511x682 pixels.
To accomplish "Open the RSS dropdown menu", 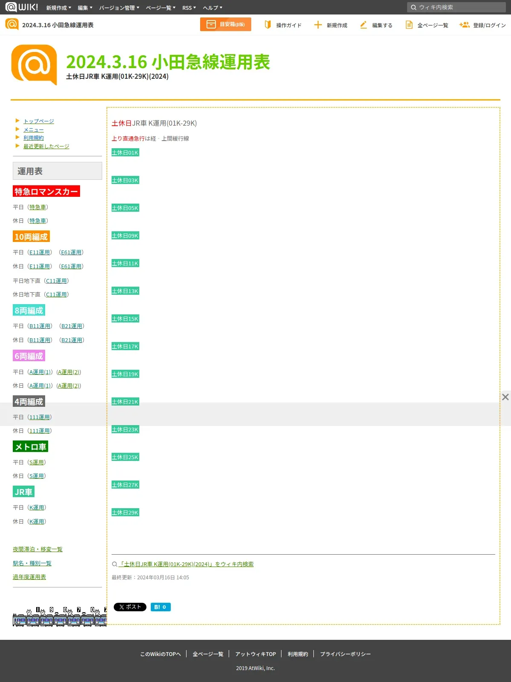I will click(189, 8).
